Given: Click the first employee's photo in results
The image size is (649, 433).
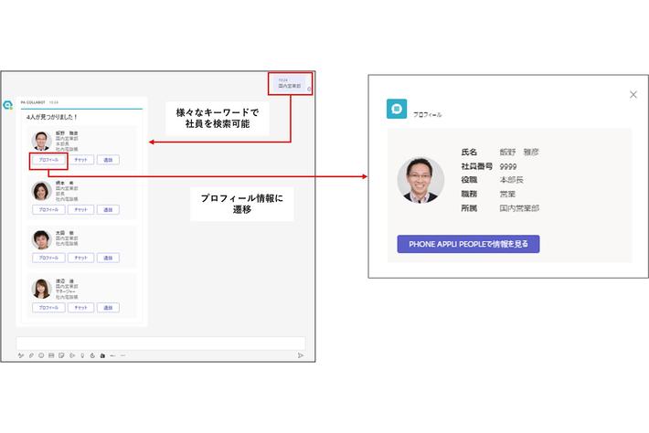Looking at the screenshot, I should click(41, 141).
